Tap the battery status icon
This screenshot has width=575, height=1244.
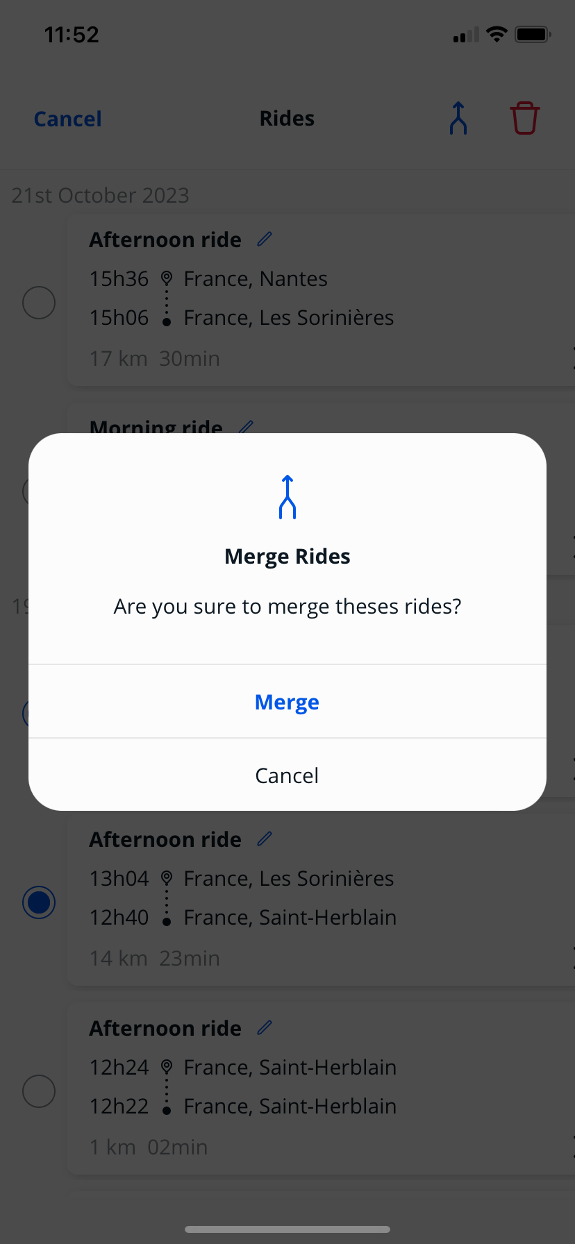coord(533,35)
